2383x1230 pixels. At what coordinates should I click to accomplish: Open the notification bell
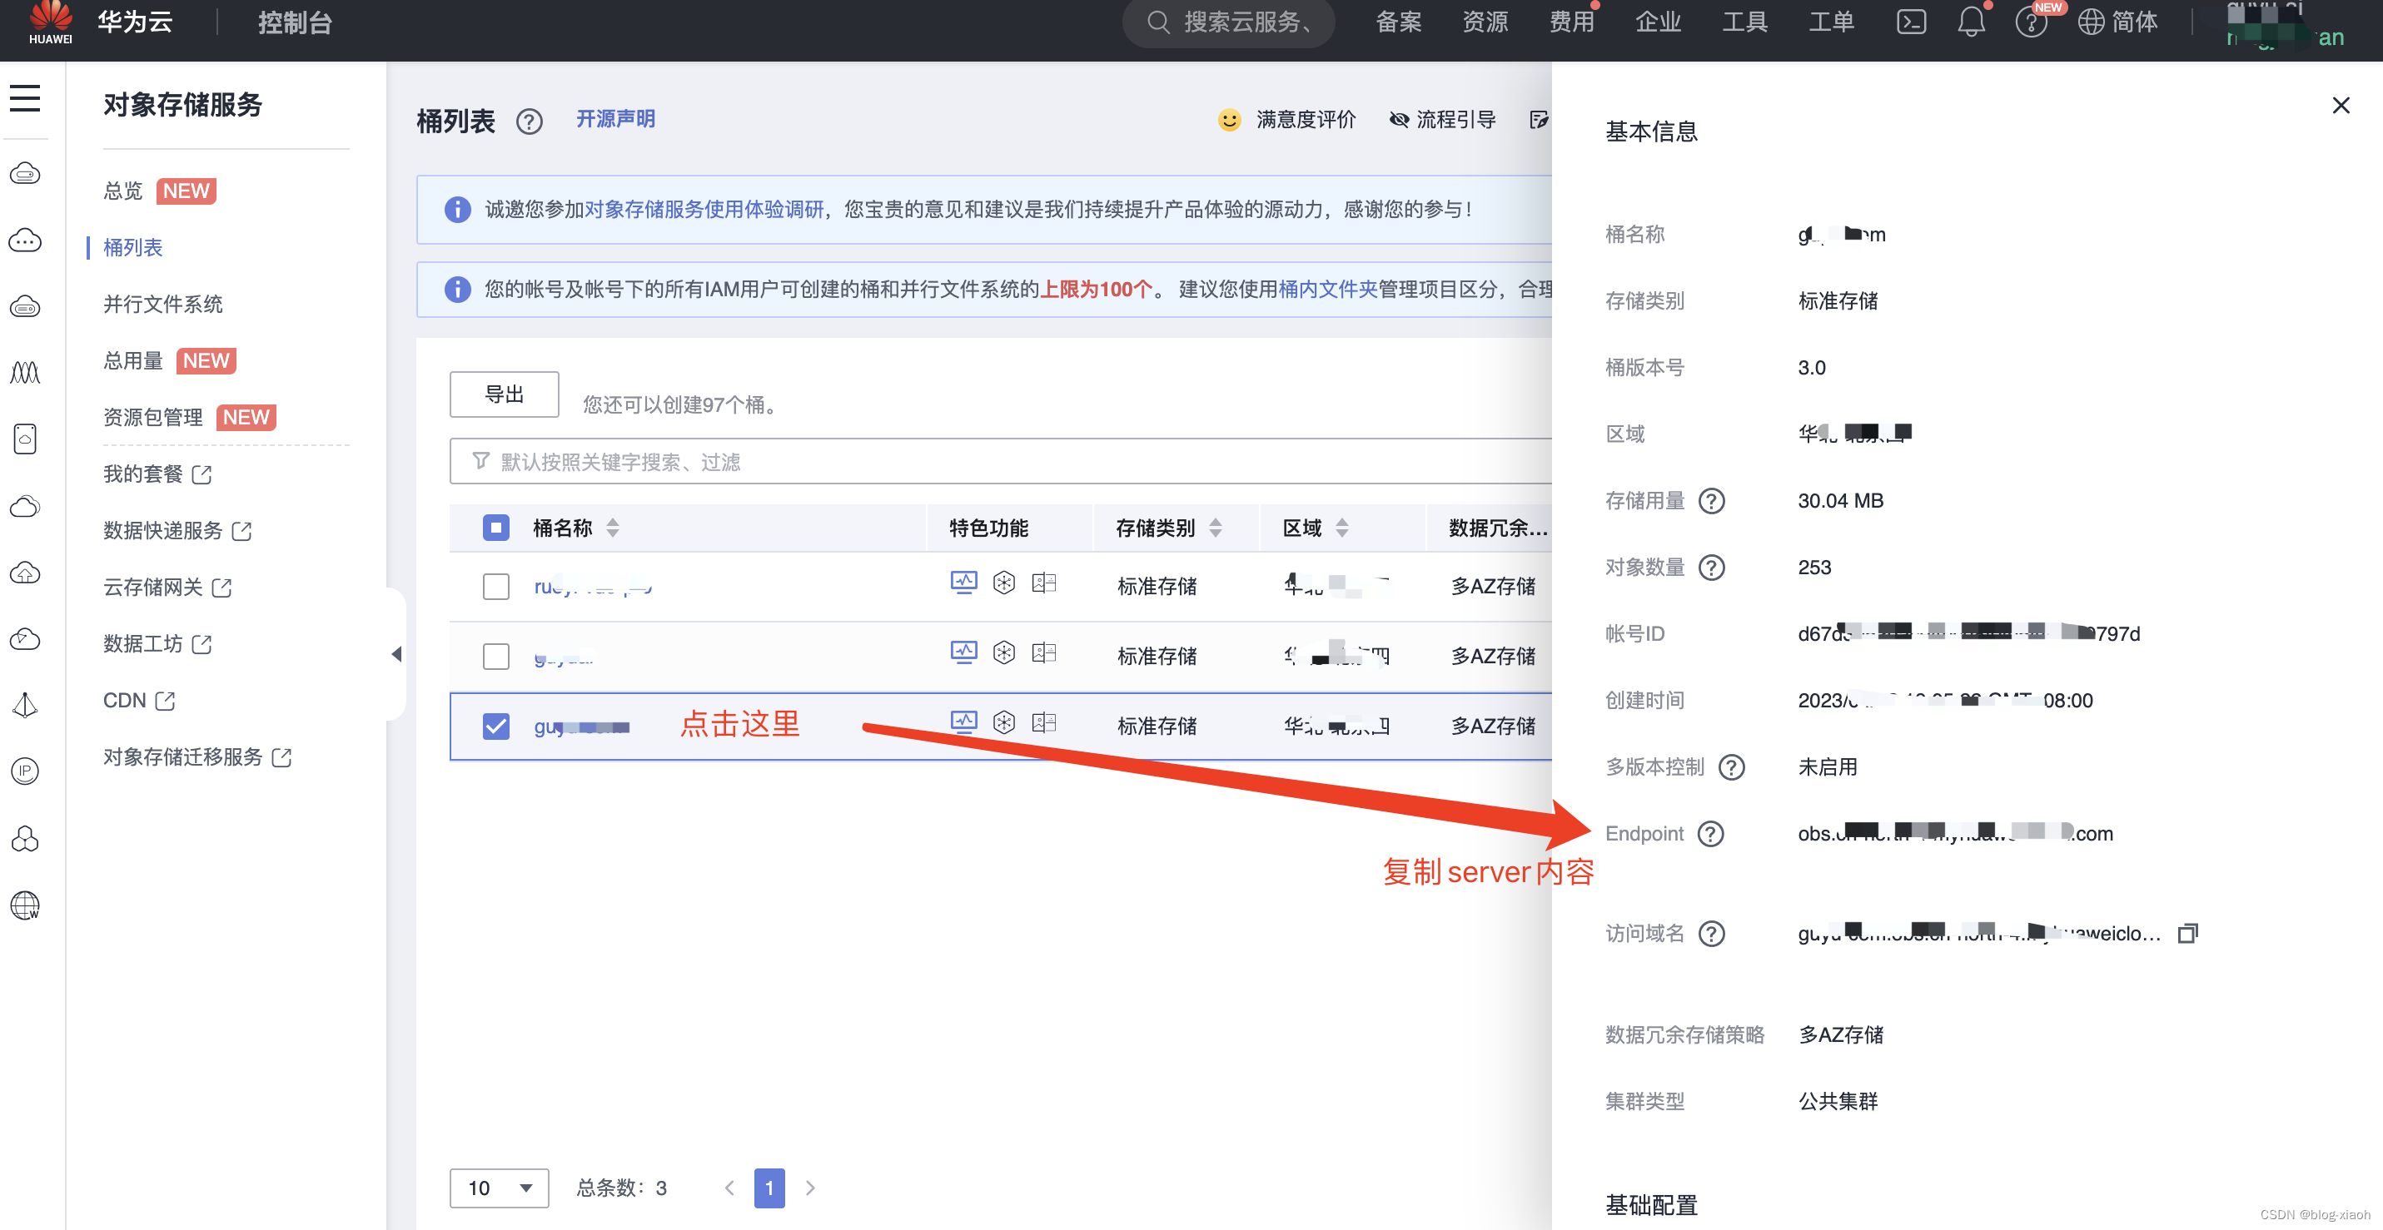(x=1972, y=22)
